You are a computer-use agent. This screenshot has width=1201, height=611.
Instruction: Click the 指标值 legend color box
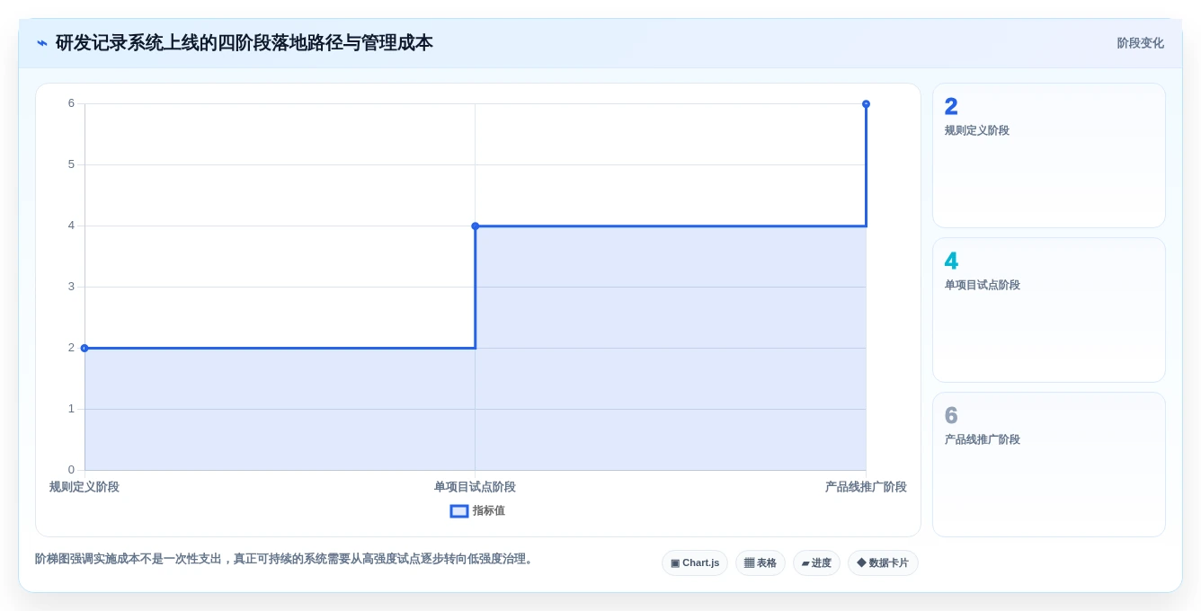(459, 511)
